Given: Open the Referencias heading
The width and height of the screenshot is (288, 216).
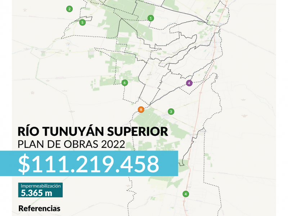Looking at the screenshot, I should tap(39, 208).
